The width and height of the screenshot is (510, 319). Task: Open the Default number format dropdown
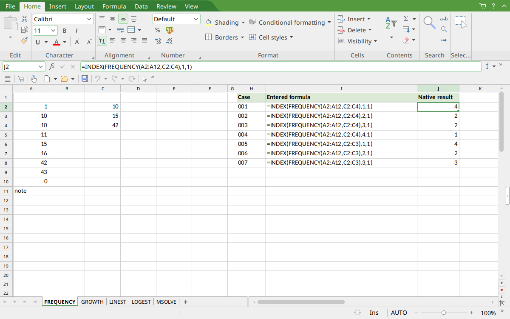click(x=196, y=19)
